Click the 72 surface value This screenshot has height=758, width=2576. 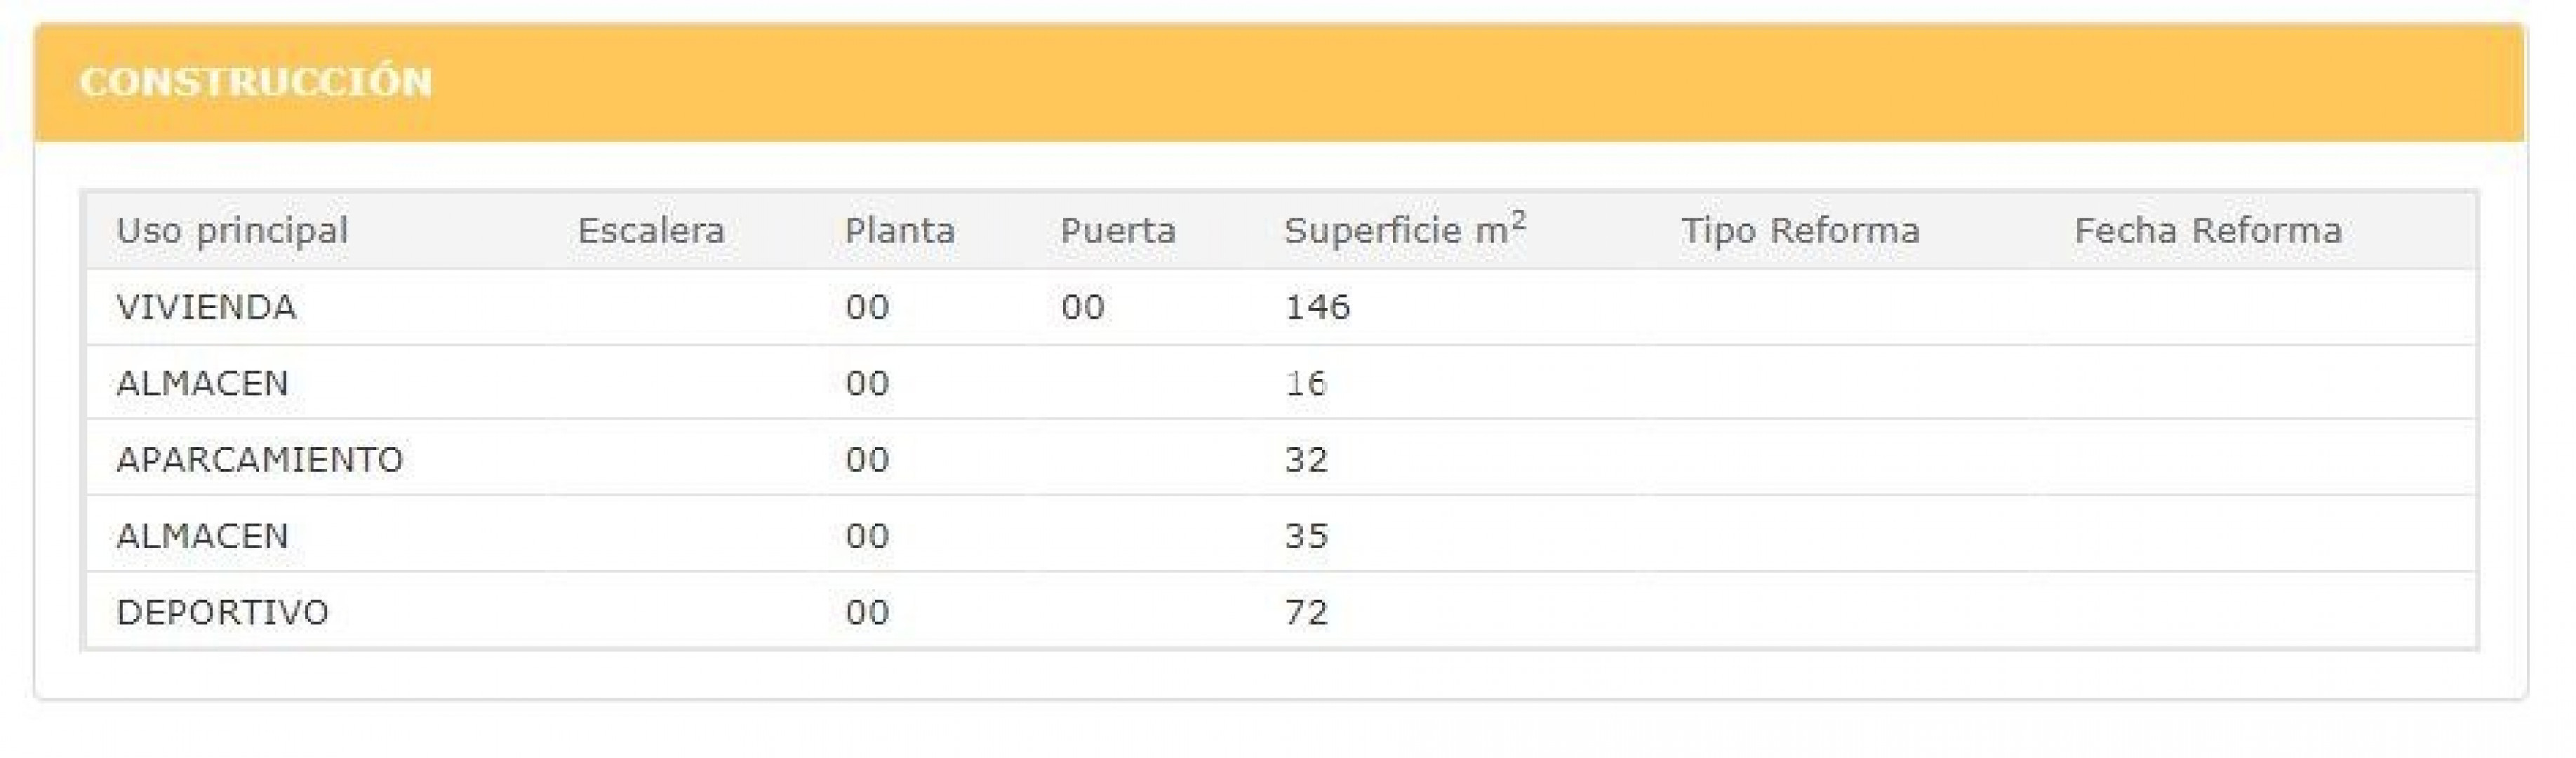(1306, 612)
